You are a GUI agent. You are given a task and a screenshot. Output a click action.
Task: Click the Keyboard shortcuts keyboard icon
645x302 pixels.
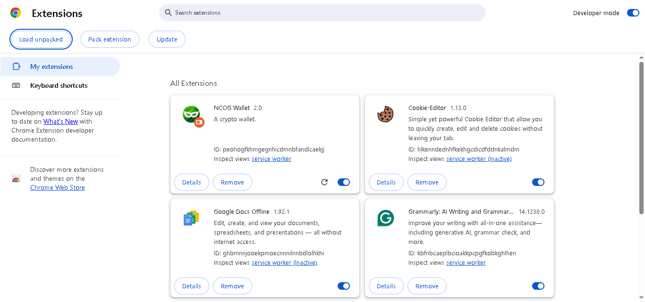(x=16, y=85)
